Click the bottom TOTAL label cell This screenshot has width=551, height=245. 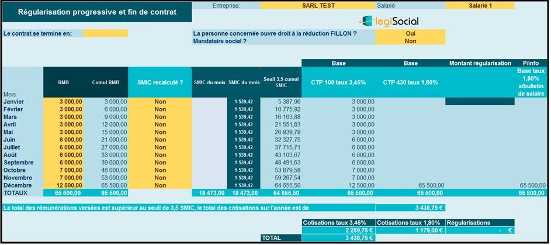[281, 238]
